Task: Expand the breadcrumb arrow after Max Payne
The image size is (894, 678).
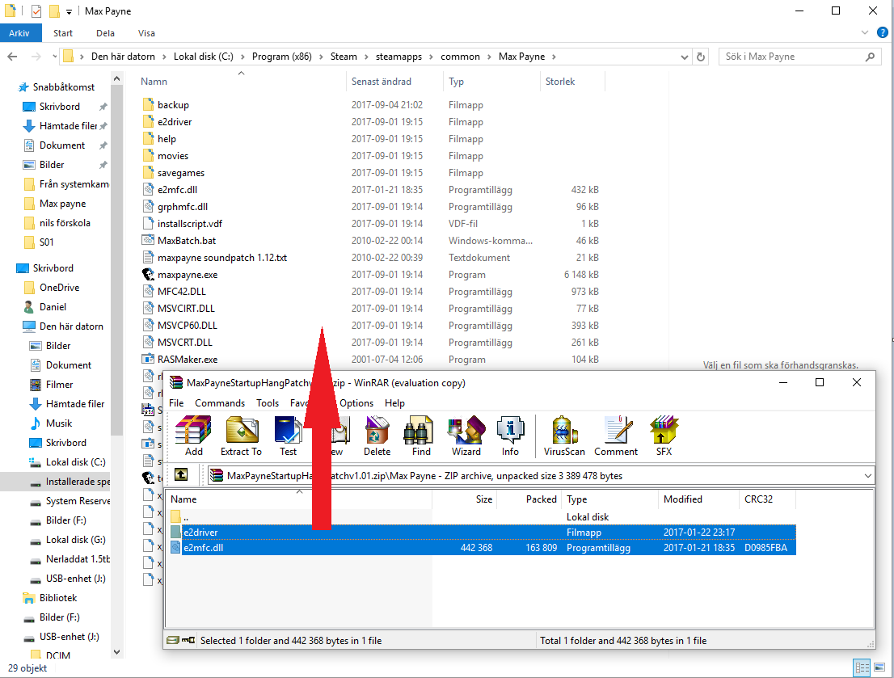Action: point(554,57)
